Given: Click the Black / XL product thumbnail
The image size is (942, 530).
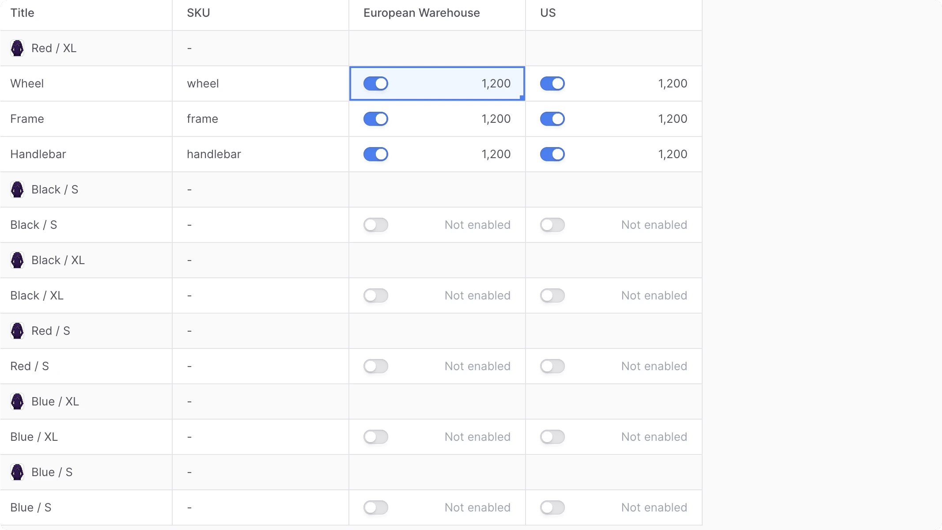Looking at the screenshot, I should point(17,260).
